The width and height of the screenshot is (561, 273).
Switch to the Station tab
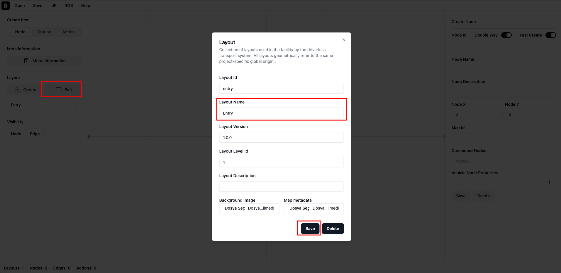(x=44, y=32)
